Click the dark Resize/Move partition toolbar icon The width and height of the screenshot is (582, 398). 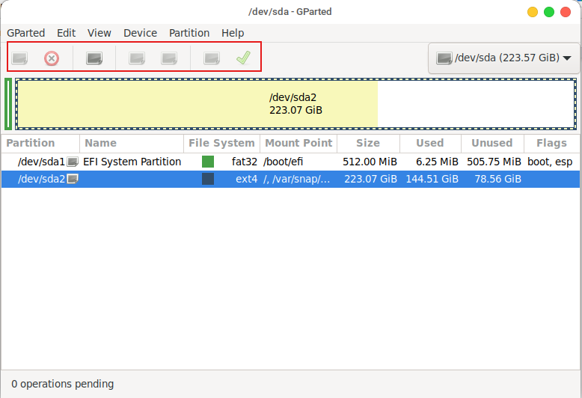point(94,58)
